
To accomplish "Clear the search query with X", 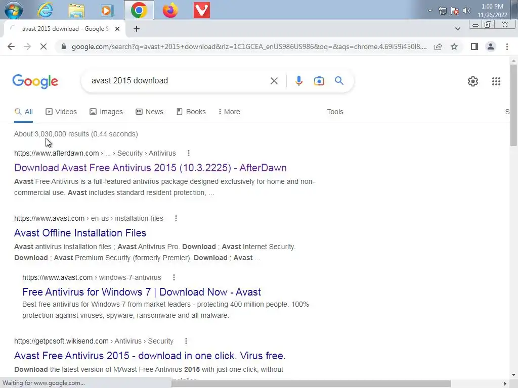I will [274, 81].
